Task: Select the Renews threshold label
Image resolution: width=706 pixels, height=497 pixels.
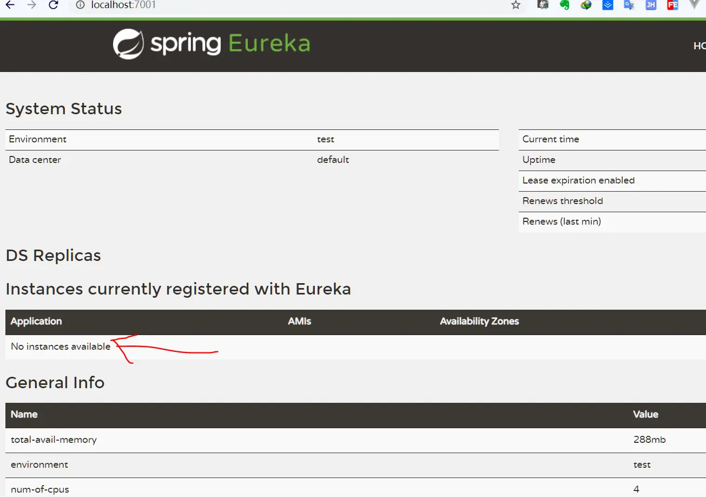Action: (x=563, y=201)
